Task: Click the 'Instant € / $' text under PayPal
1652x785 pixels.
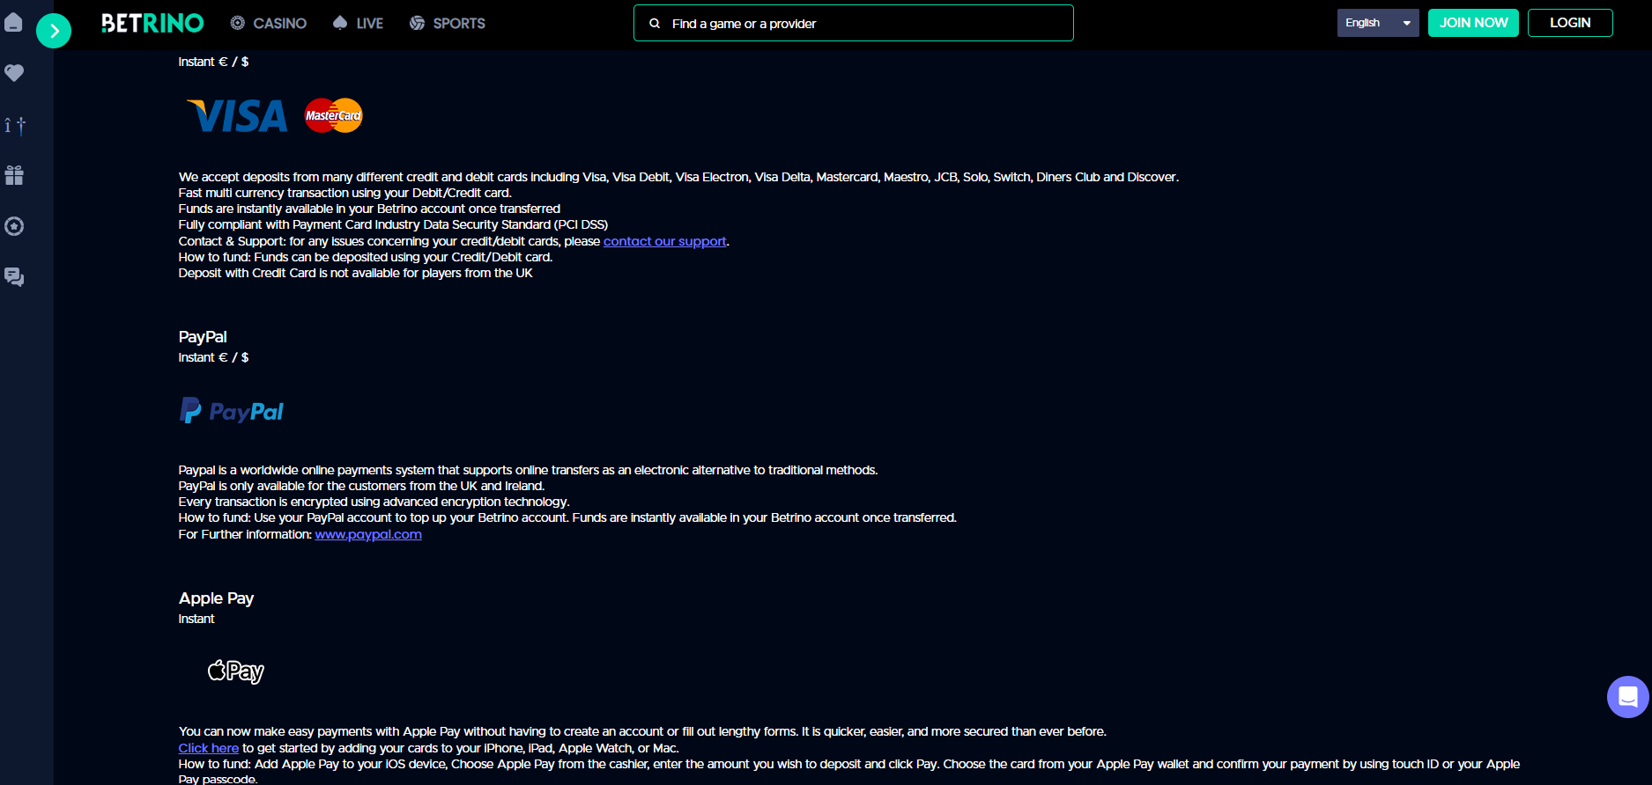Action: pyautogui.click(x=213, y=357)
